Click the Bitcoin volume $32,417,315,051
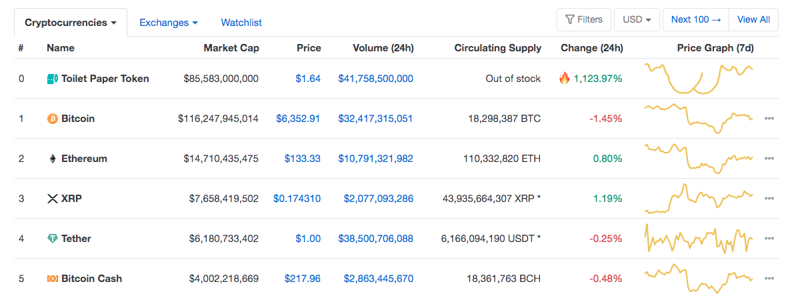 [375, 119]
